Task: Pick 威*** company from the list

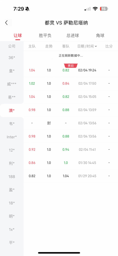Action: point(12,84)
